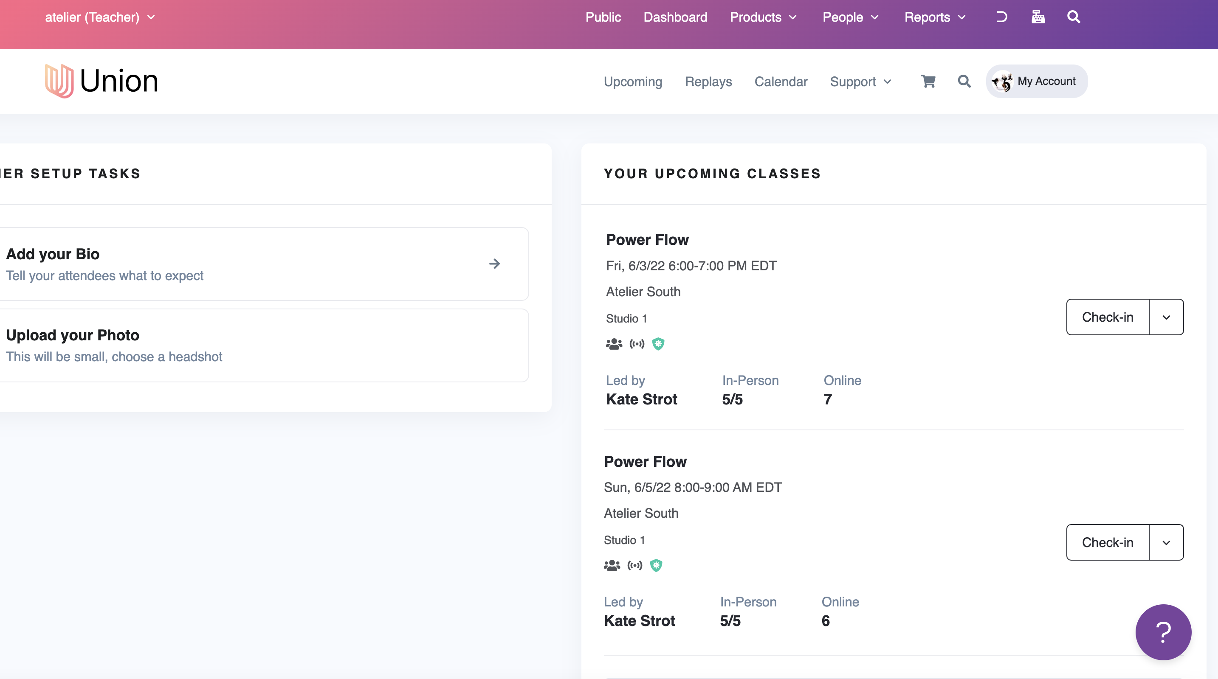Open the Replays navigation link

708,82
